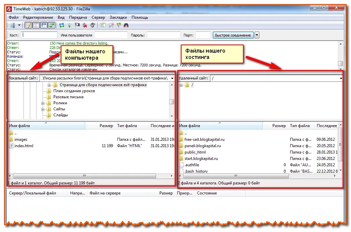Click the message log scrollbar up arrow
The height and width of the screenshot is (232, 351).
coord(341,44)
